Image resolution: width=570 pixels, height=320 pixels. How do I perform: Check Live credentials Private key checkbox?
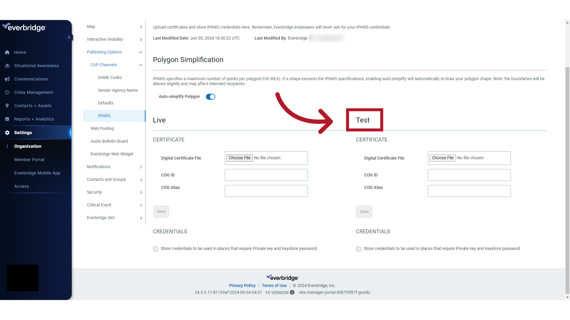point(156,249)
